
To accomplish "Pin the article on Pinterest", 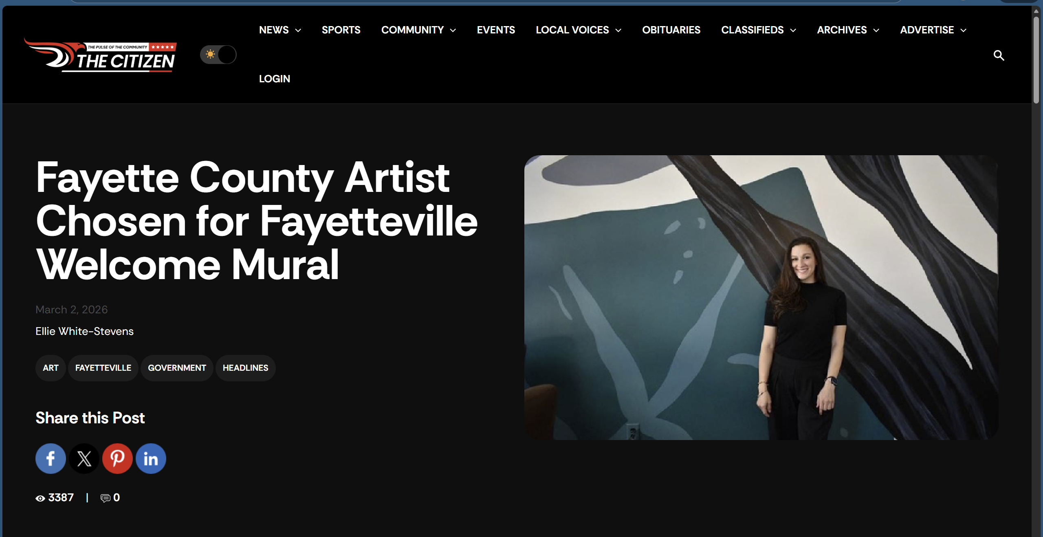I will tap(117, 458).
